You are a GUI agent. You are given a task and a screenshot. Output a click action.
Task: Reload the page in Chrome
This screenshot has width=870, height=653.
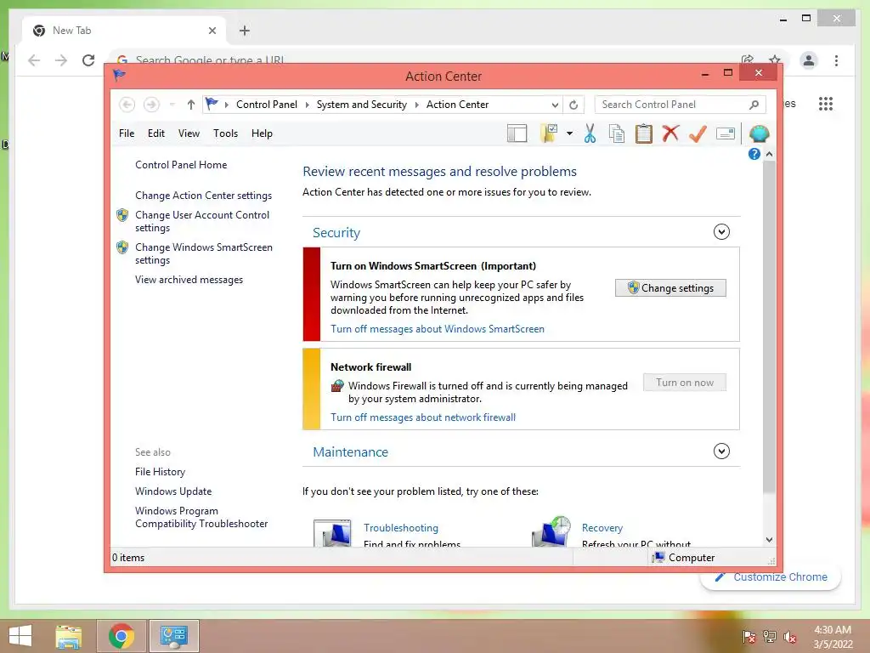[88, 60]
